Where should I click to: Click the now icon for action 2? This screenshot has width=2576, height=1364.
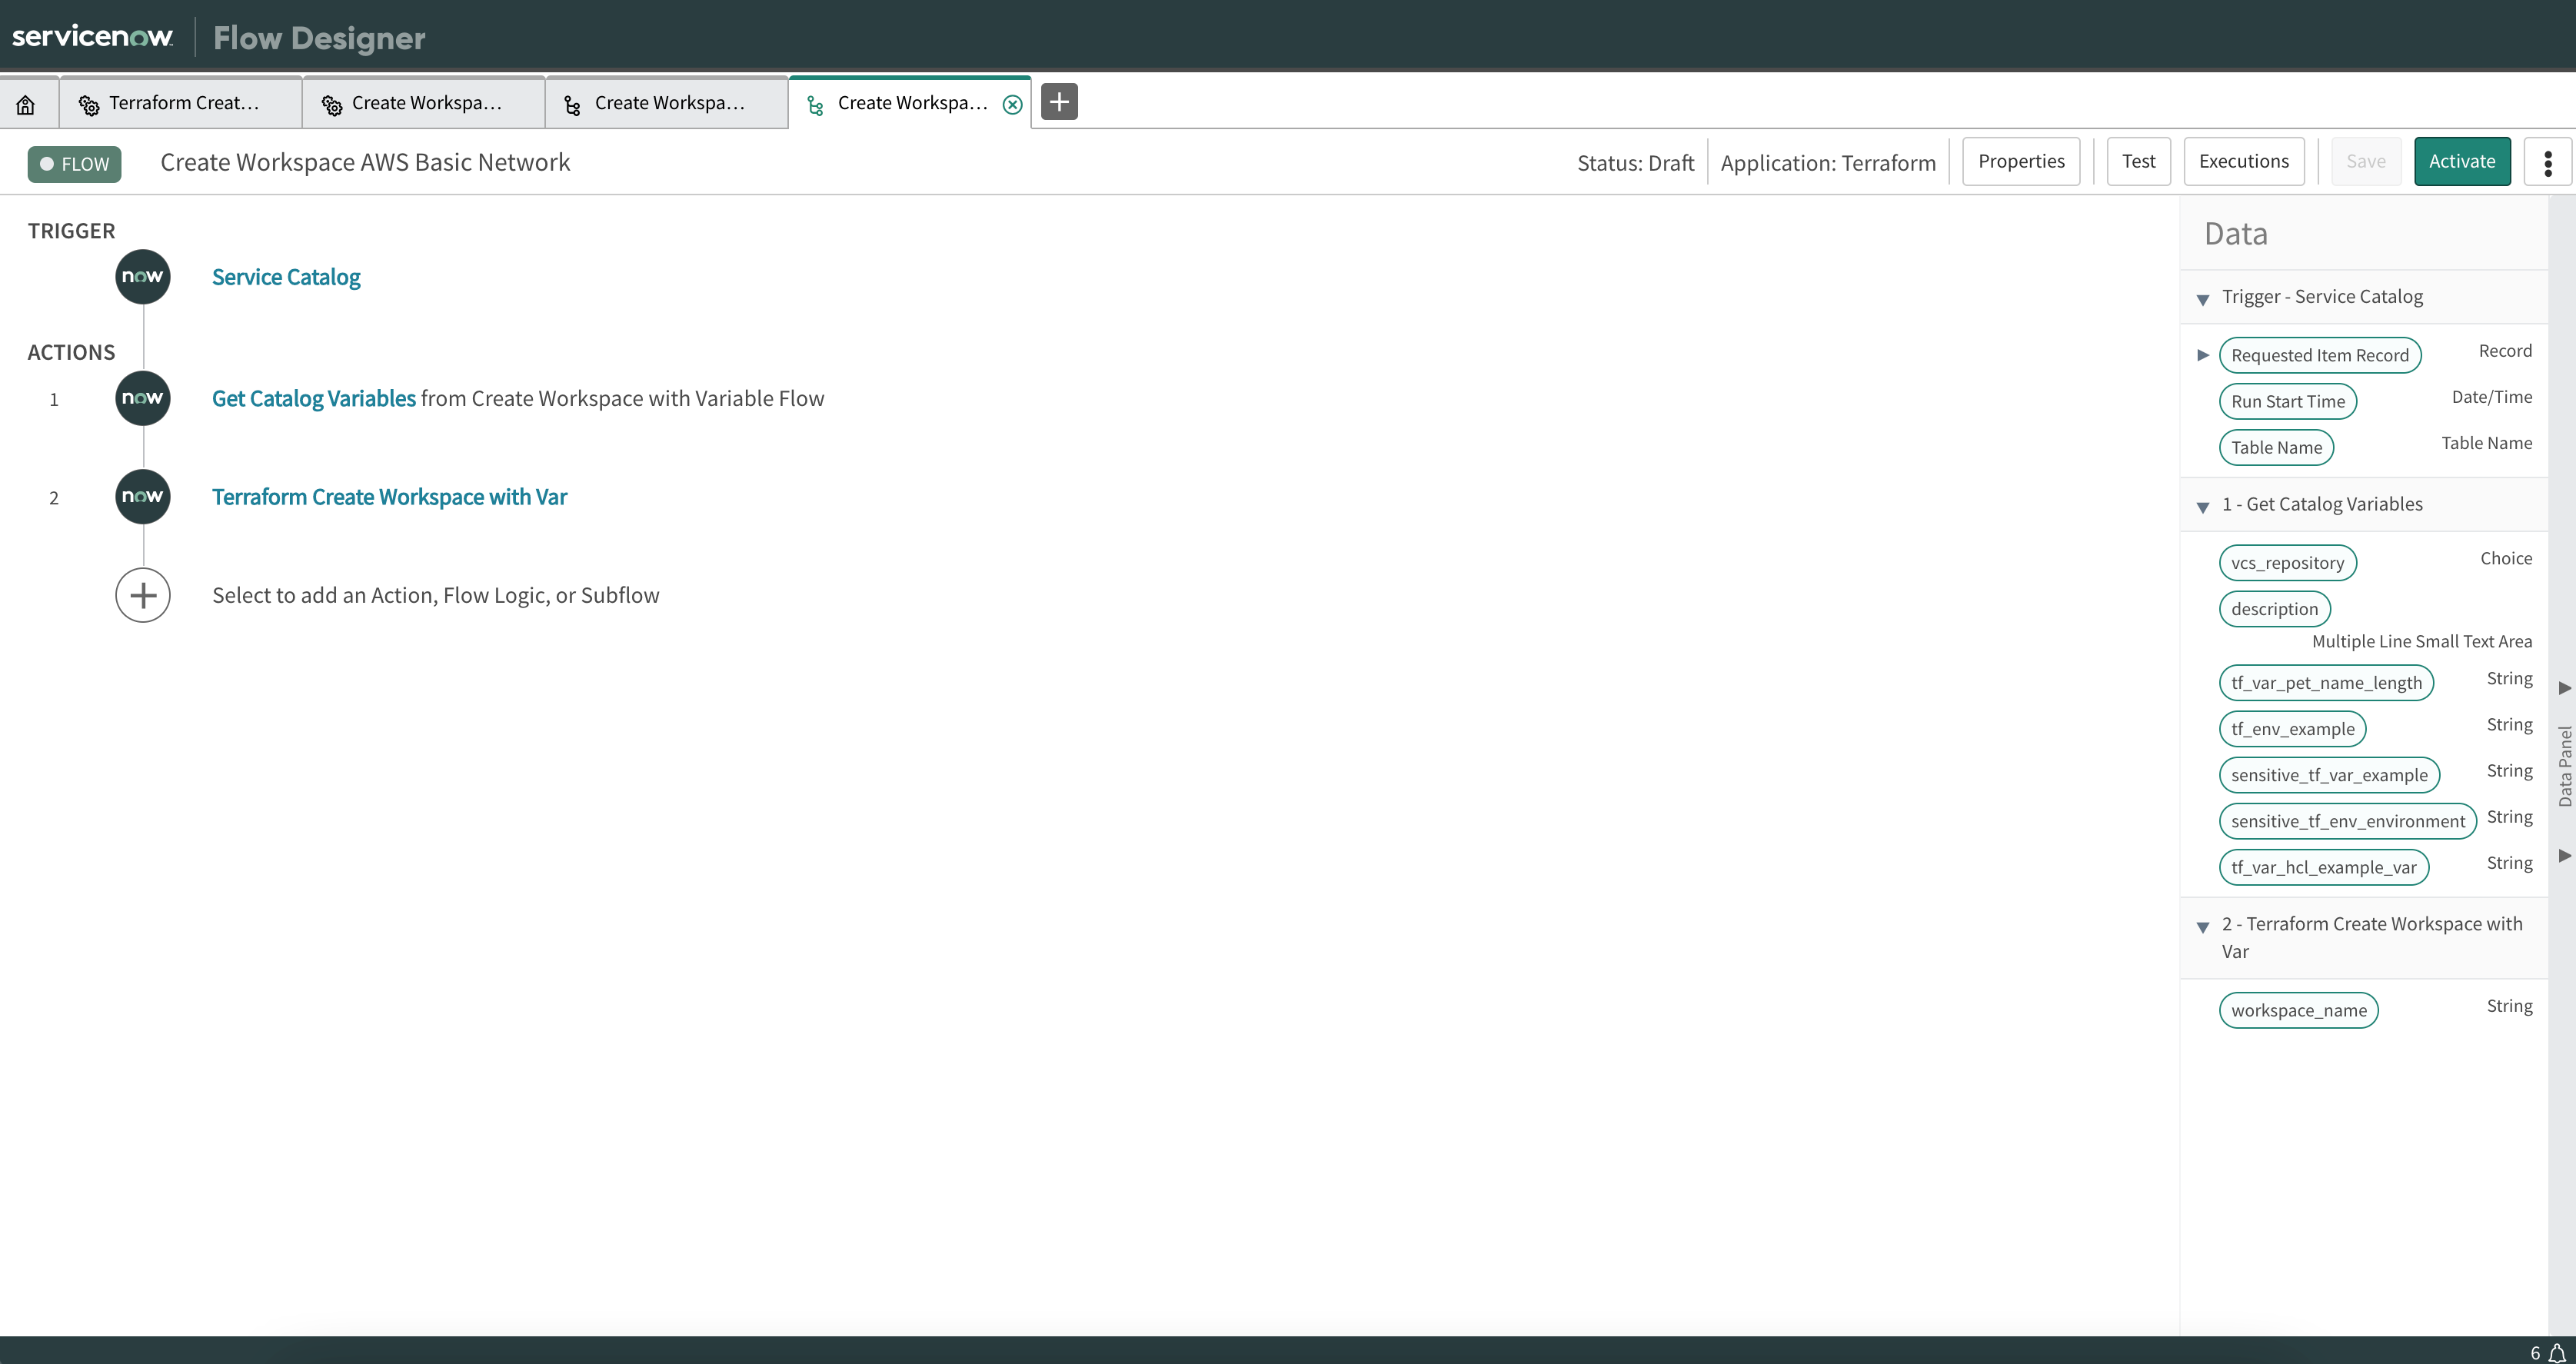coord(143,497)
